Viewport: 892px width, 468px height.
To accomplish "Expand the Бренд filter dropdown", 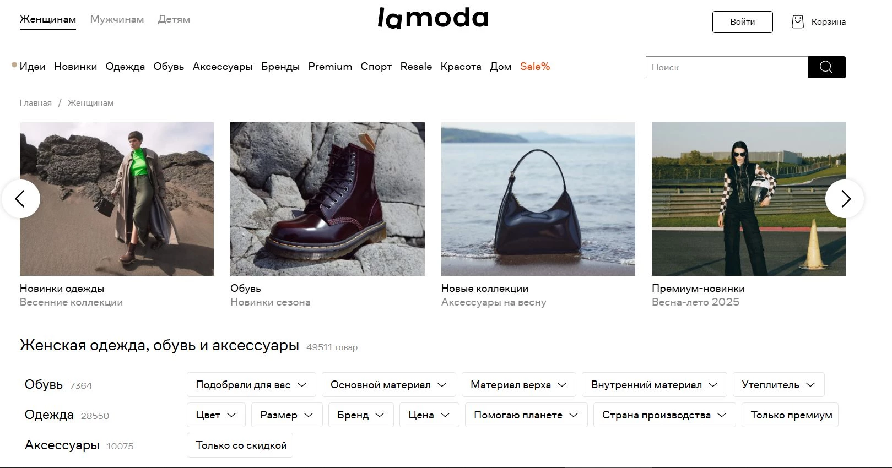I will click(361, 415).
